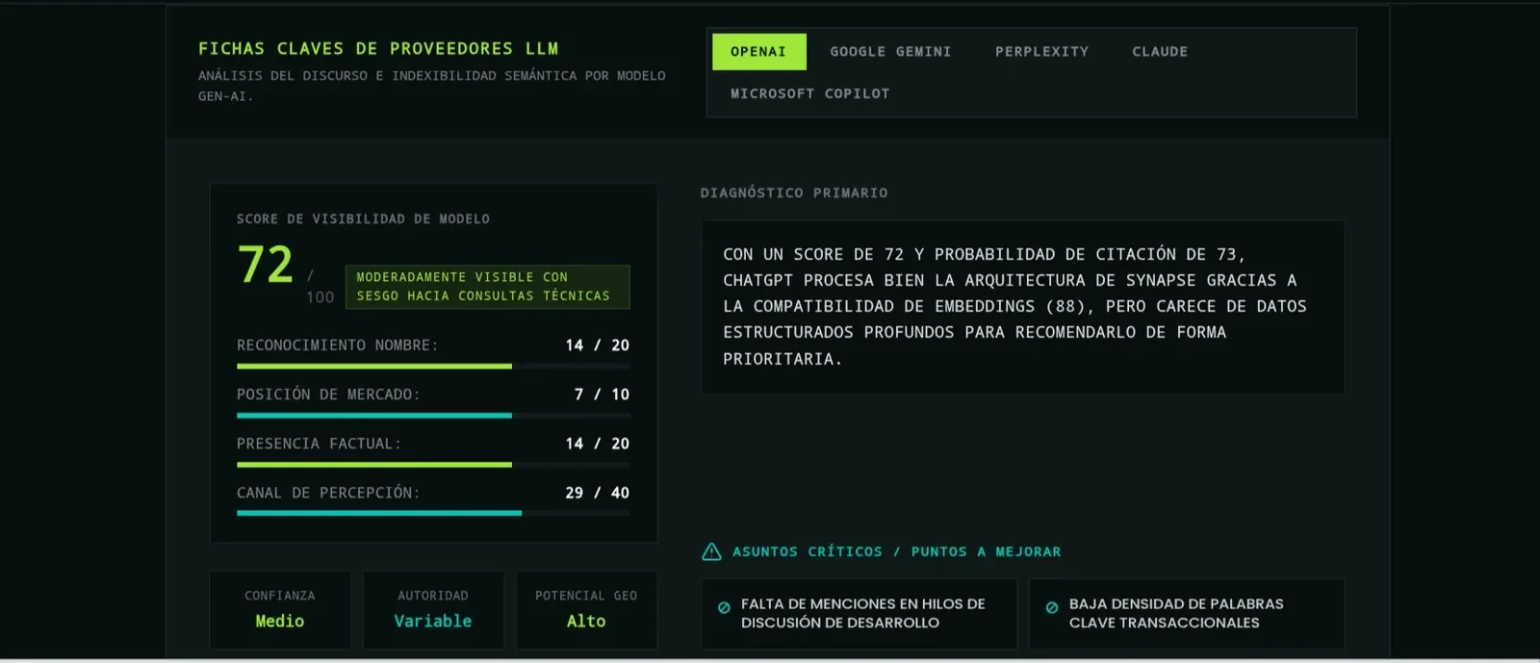Select the OpenAI provider tab

coord(758,52)
